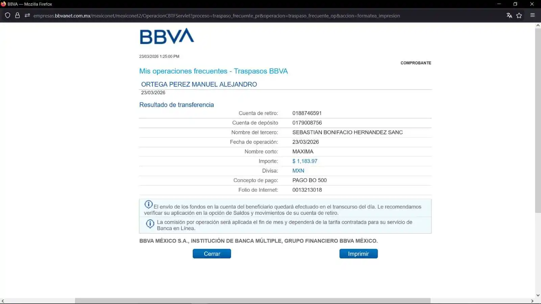The width and height of the screenshot is (541, 304).
Task: Click the folio number 0013213018
Action: click(307, 190)
